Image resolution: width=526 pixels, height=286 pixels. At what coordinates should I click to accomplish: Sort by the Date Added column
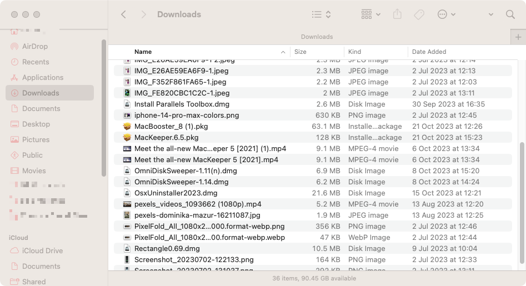click(x=429, y=52)
